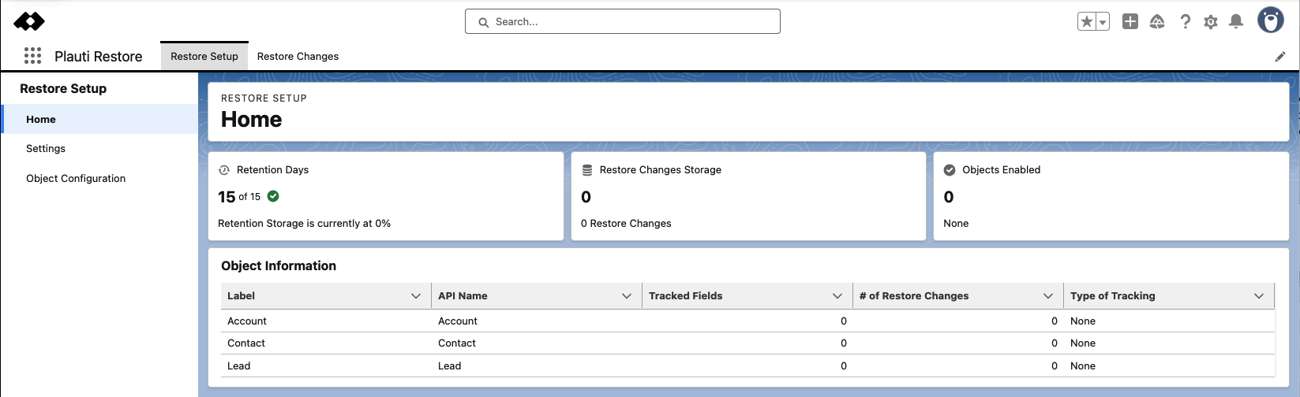This screenshot has height=397, width=1300.
Task: Open the Favorites star icon
Action: (x=1087, y=22)
